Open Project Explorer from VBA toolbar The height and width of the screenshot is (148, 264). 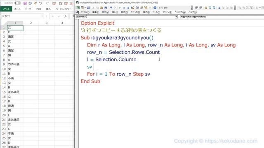[137, 7]
